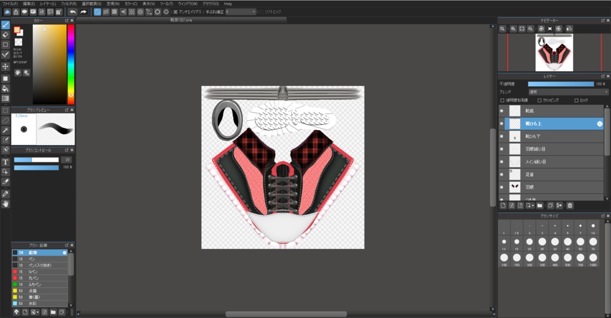Select the ペン brush in brush list
The image size is (611, 318).
(x=40, y=259)
